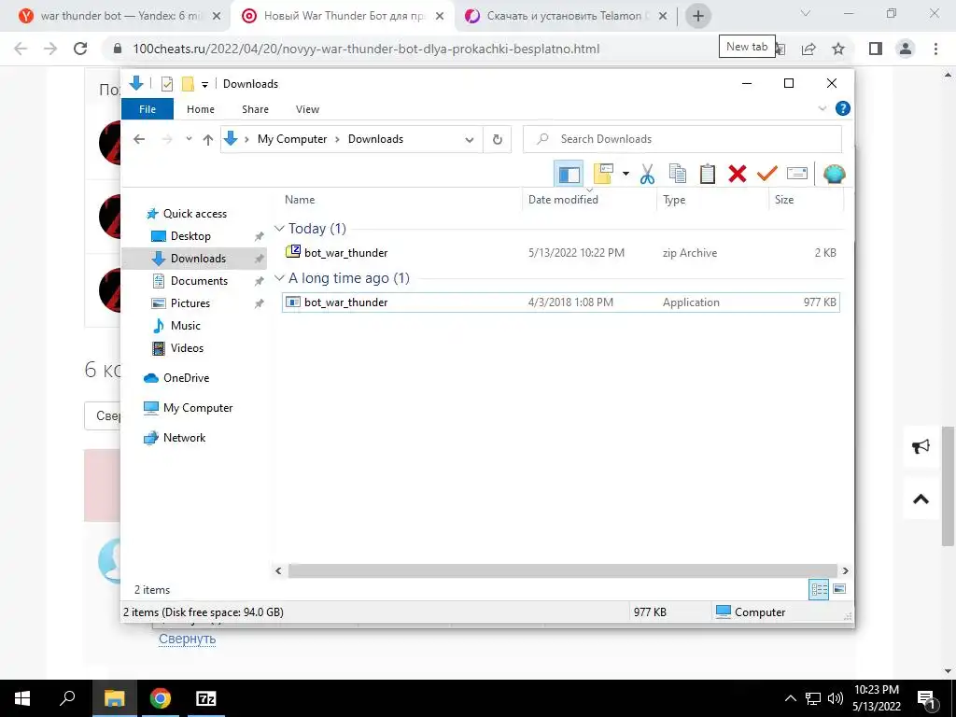The image size is (956, 717).
Task: Open recent locations dropdown in Explorer
Action: 189,139
